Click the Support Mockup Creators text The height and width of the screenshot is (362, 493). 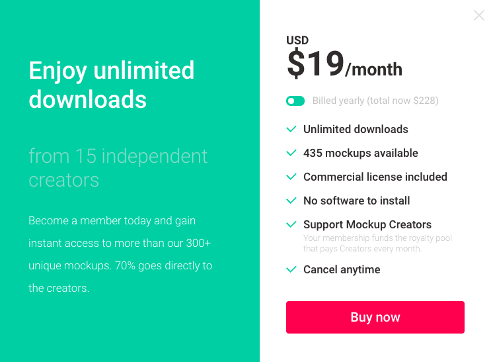(x=367, y=224)
